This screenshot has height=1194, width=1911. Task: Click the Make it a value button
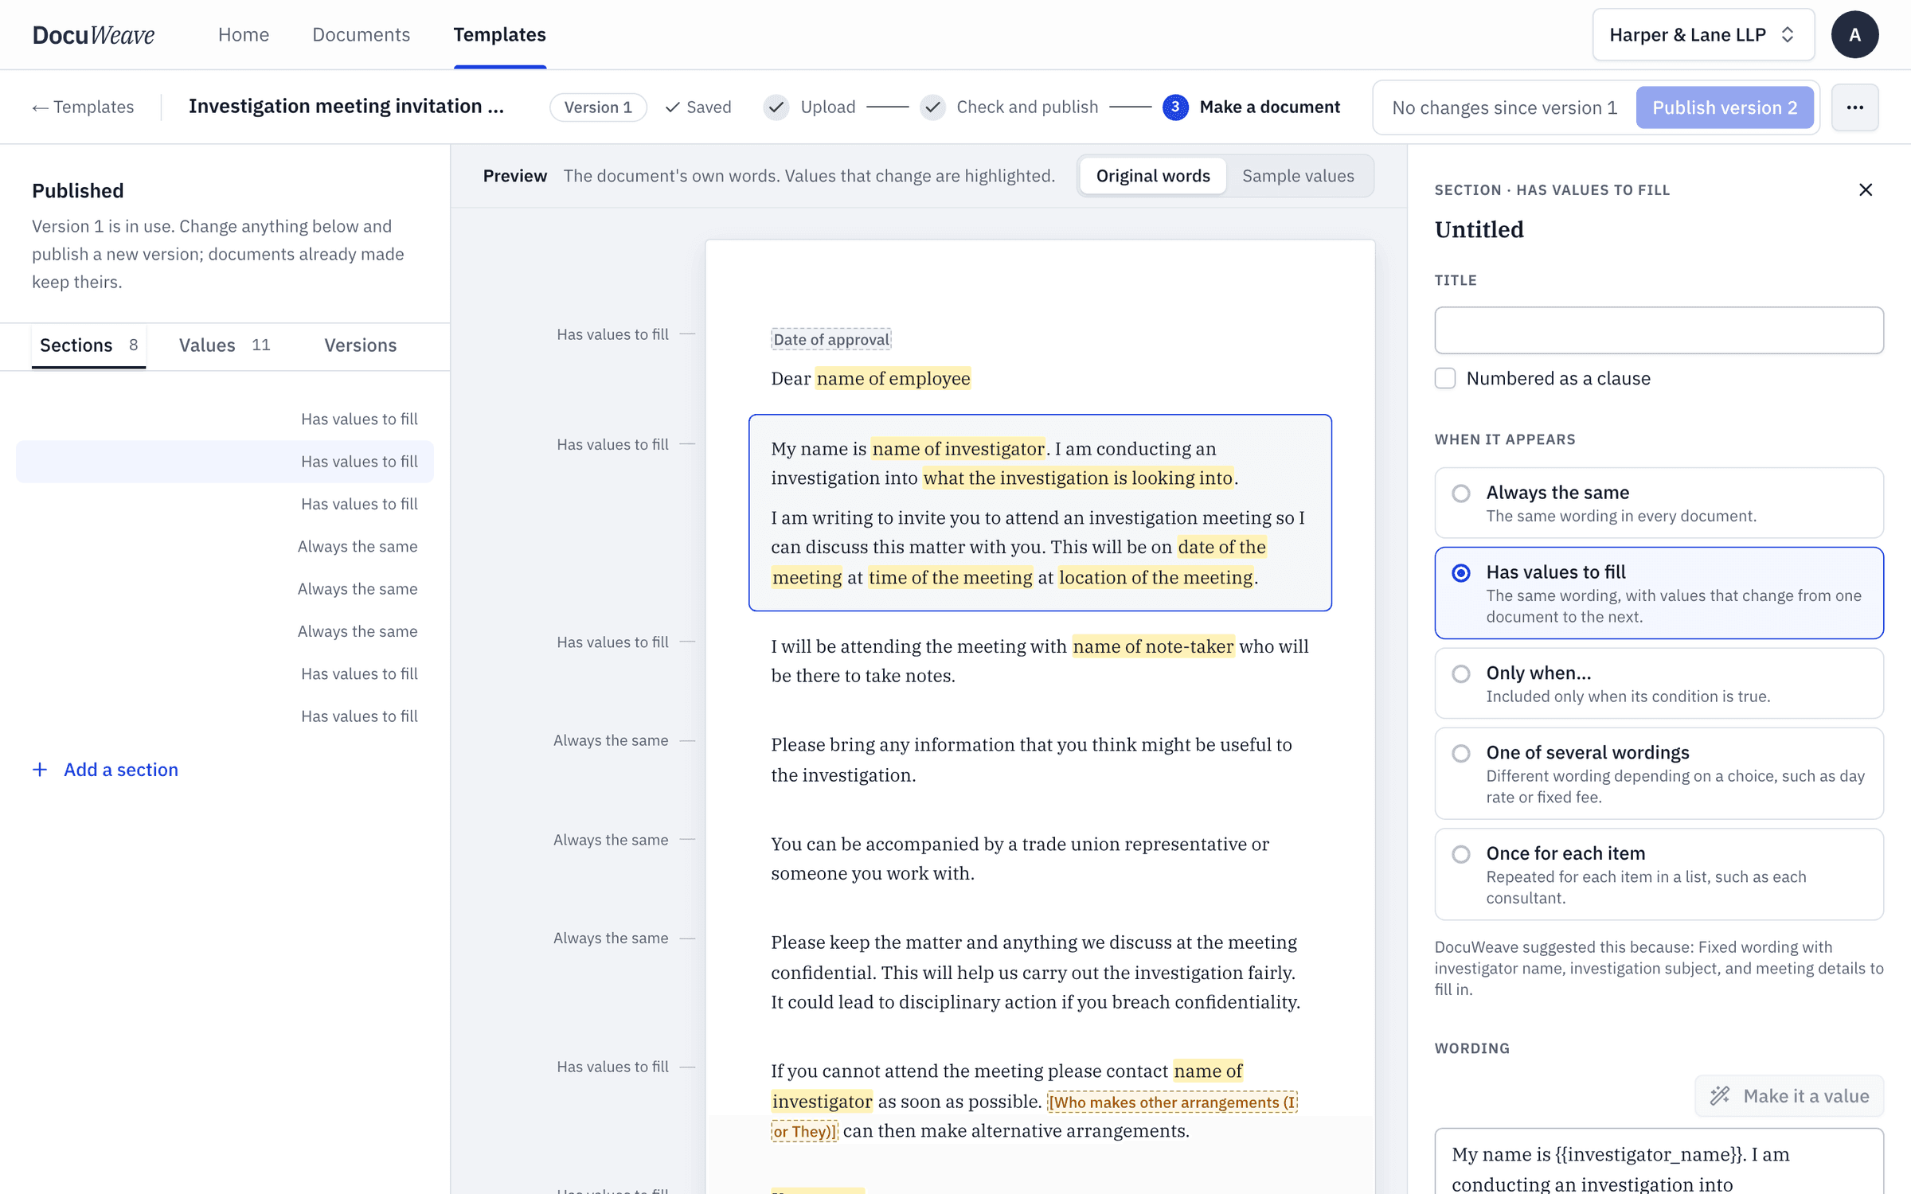pyautogui.click(x=1789, y=1096)
